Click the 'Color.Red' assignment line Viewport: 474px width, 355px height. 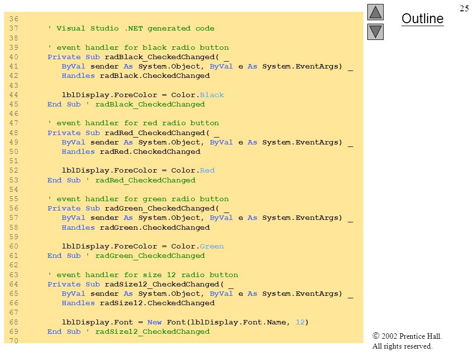pyautogui.click(x=138, y=171)
